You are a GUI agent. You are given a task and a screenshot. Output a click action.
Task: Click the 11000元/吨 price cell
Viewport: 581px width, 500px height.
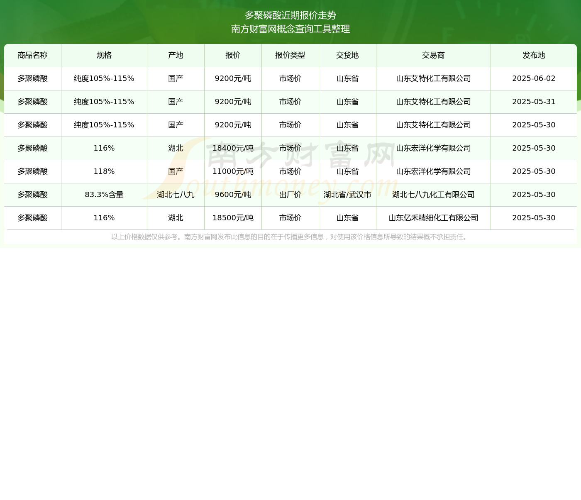tap(233, 171)
